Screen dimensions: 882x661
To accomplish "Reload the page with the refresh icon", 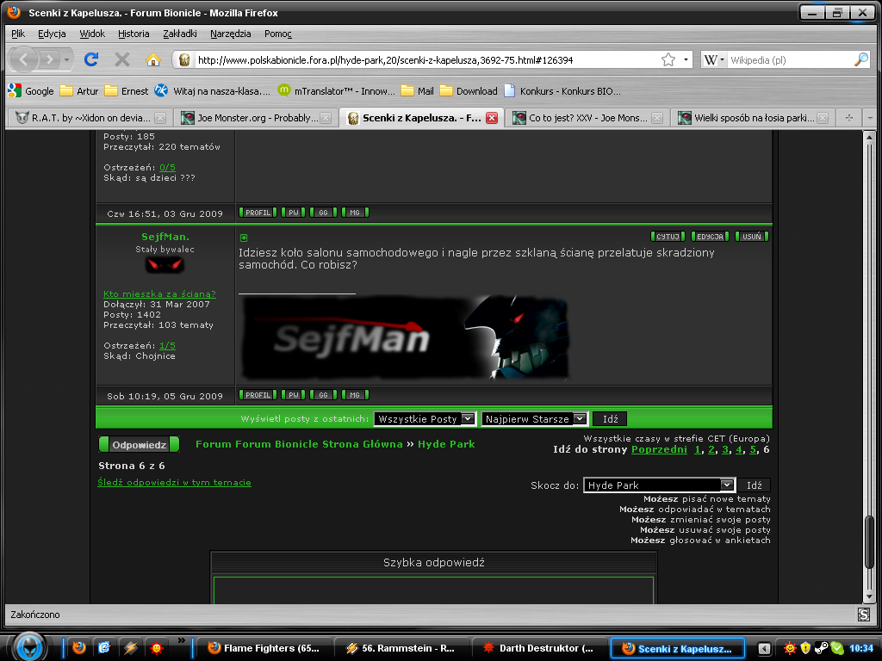I will coord(91,59).
